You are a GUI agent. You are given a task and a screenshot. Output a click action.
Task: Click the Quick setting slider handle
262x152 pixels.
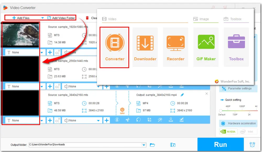pyautogui.click(x=221, y=111)
